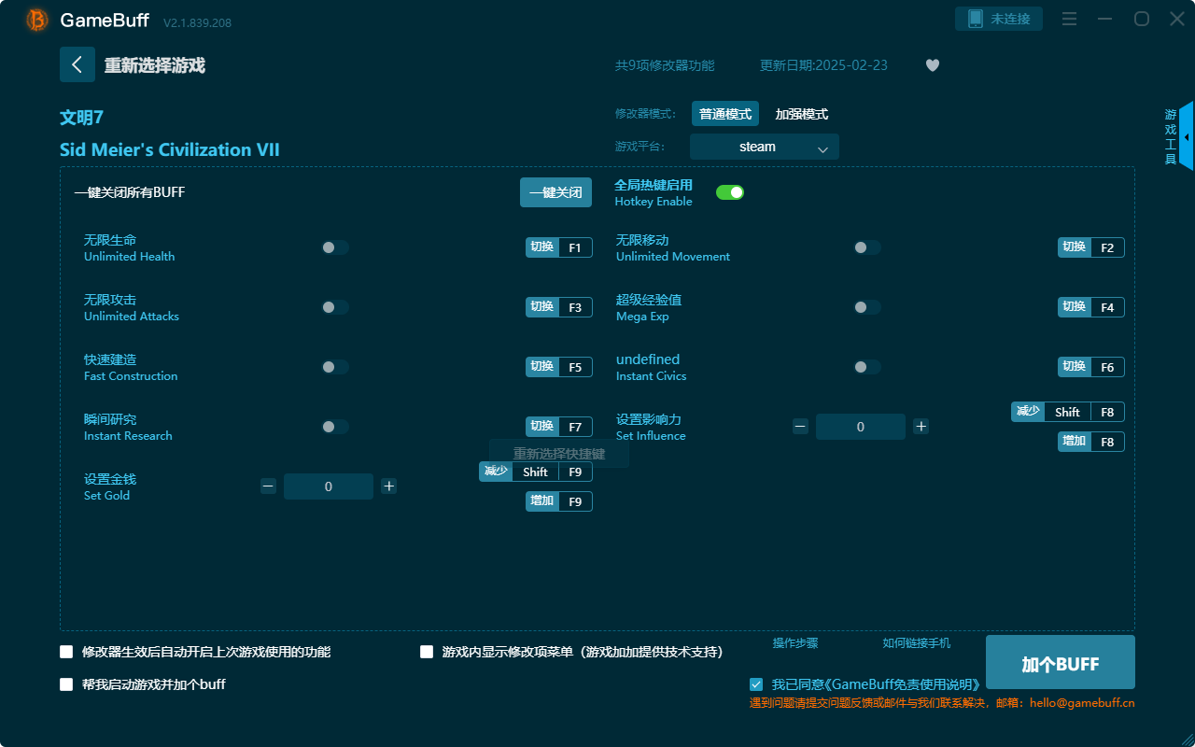Image resolution: width=1195 pixels, height=747 pixels.
Task: Click the back arrow to reselect game
Action: [77, 63]
